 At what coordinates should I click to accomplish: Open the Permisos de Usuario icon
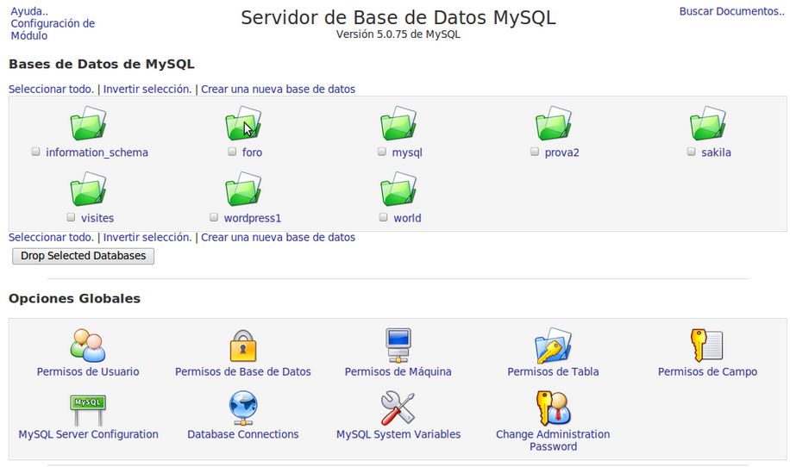tap(87, 346)
